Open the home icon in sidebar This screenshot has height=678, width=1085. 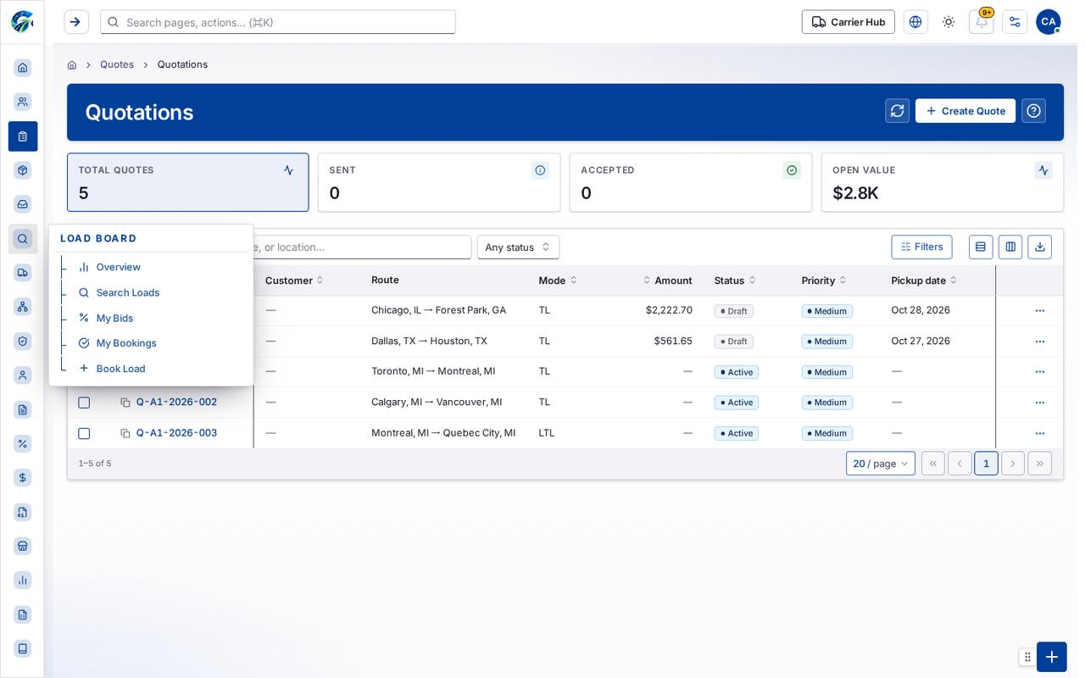23,68
